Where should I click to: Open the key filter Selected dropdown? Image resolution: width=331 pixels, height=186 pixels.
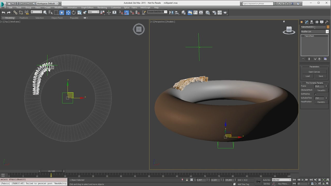(281, 180)
